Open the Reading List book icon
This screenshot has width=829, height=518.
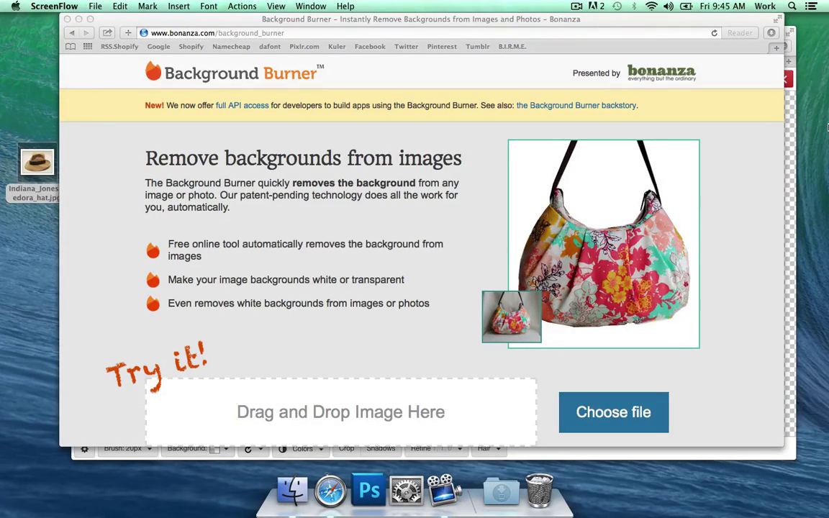click(x=71, y=47)
